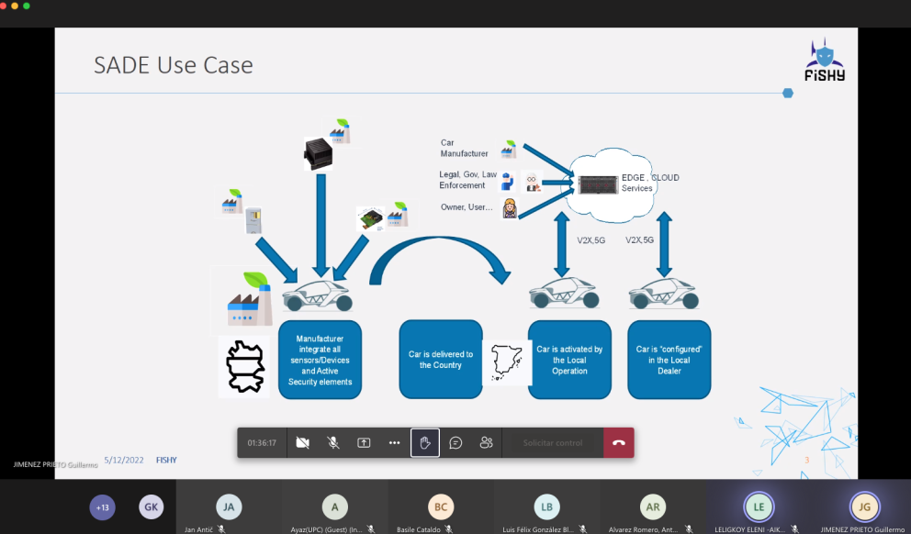
Task: Select the AR avatar of Alvarez Romero
Action: point(652,506)
